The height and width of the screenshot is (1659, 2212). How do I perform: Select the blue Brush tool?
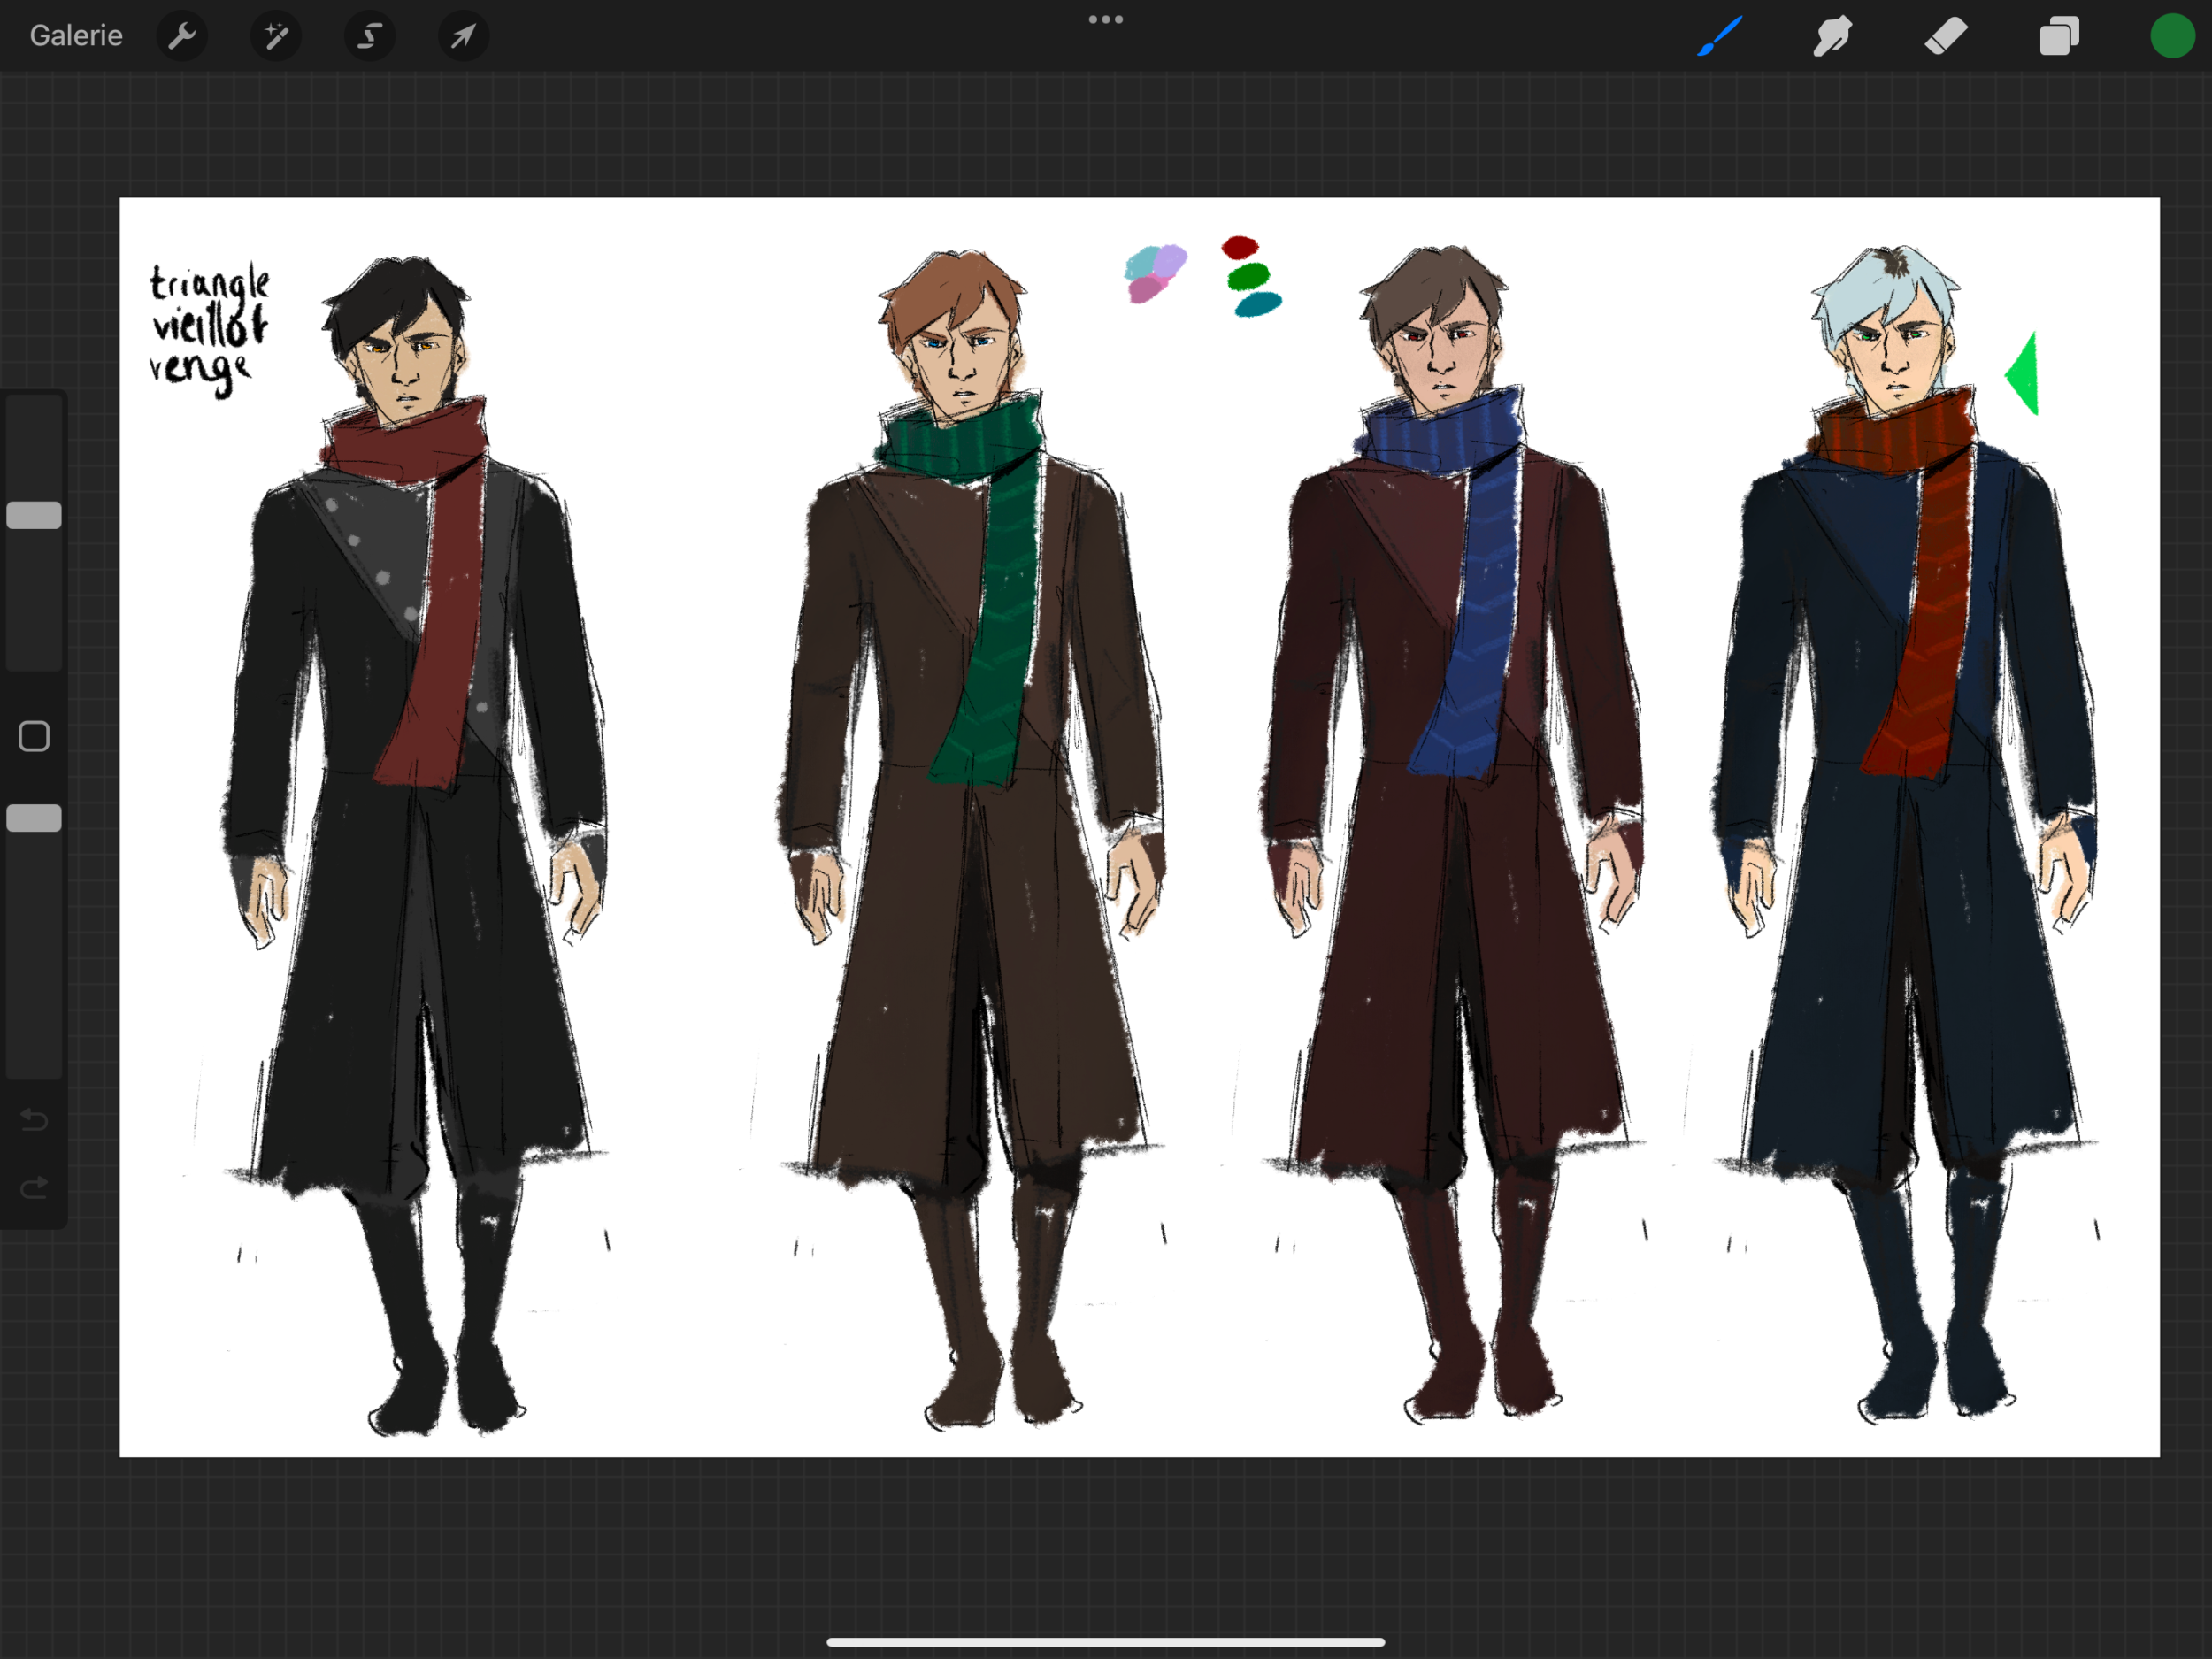[1720, 37]
